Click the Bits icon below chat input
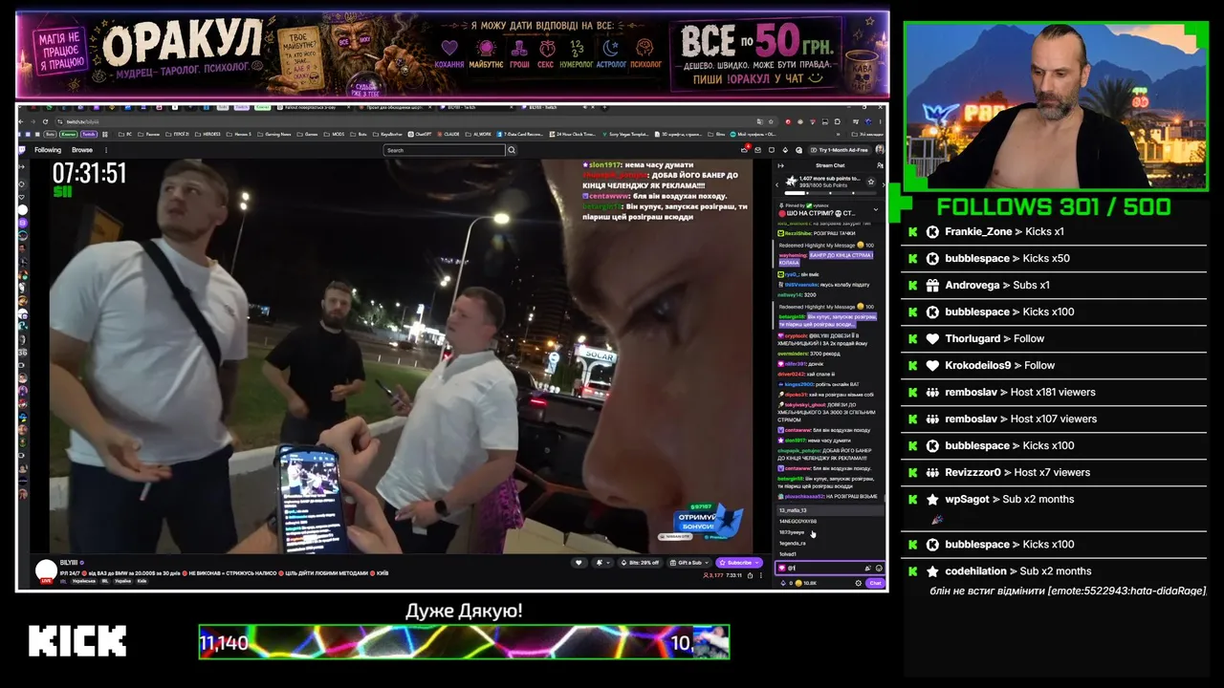 783,583
